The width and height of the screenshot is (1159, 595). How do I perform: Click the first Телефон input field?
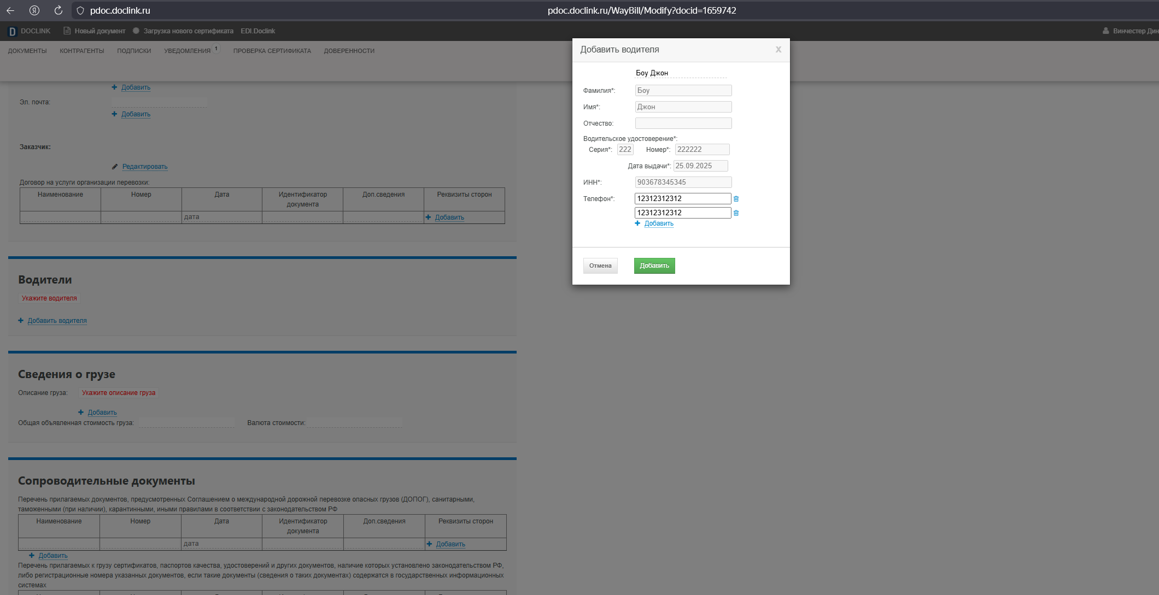coord(682,199)
